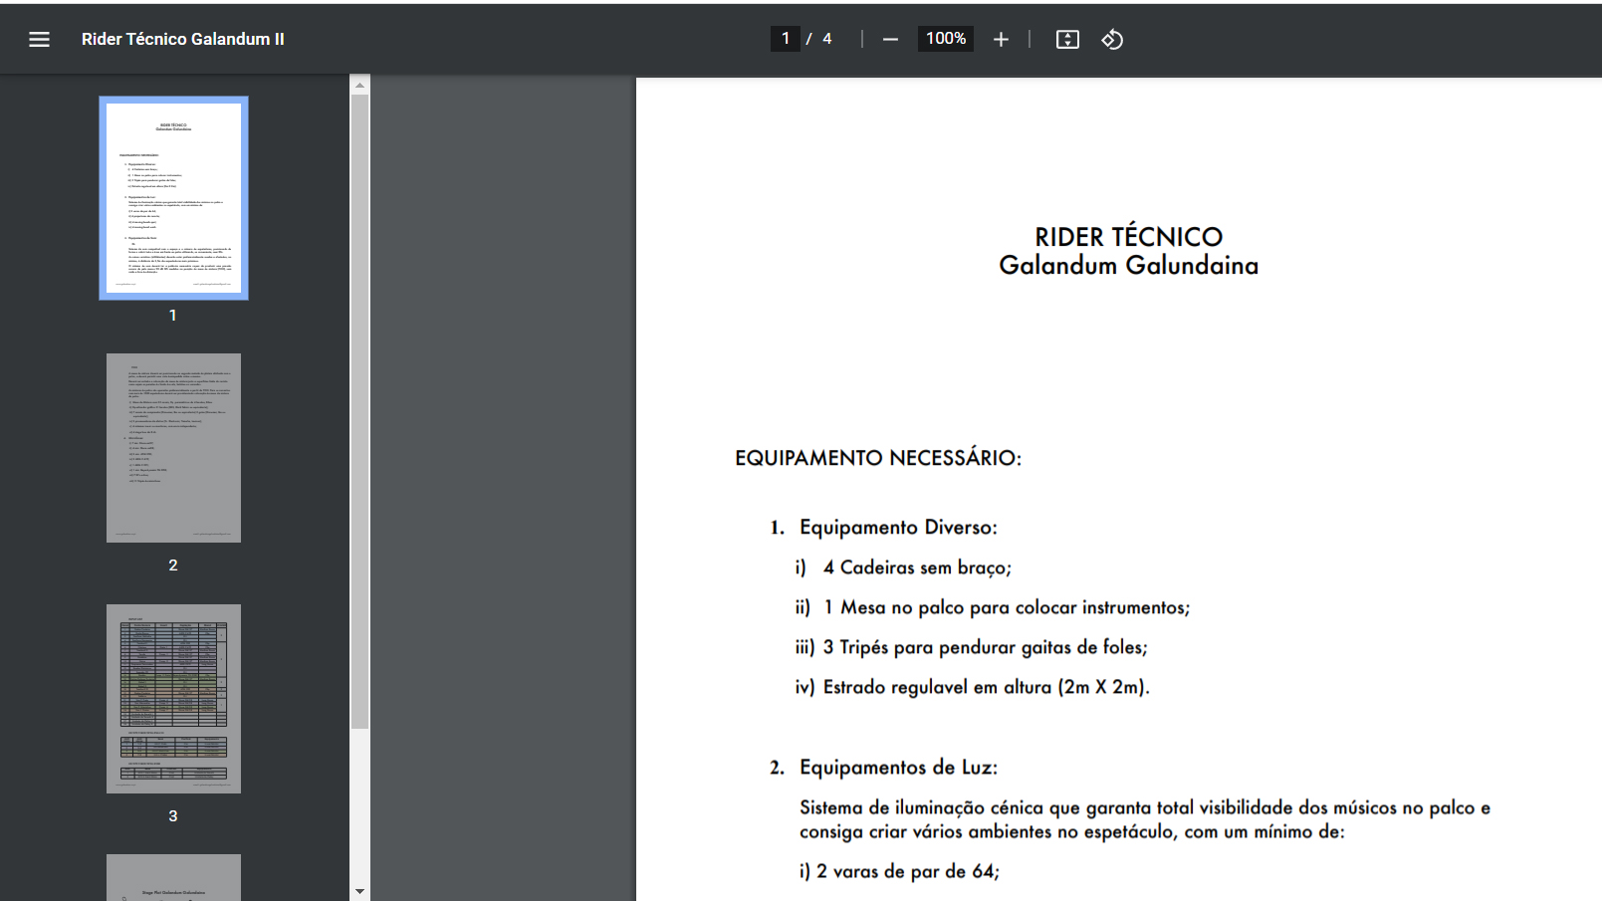The width and height of the screenshot is (1602, 901).
Task: Toggle the sidebar with the hamburger menu icon
Action: [39, 39]
